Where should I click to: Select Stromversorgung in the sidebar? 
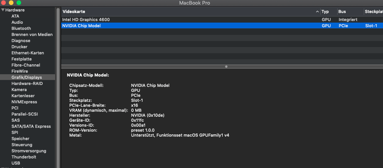click(x=29, y=151)
